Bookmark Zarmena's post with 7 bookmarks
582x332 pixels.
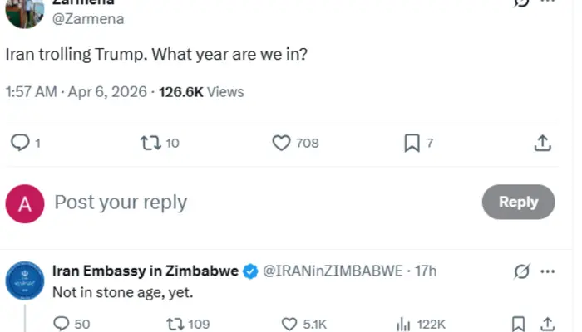412,143
